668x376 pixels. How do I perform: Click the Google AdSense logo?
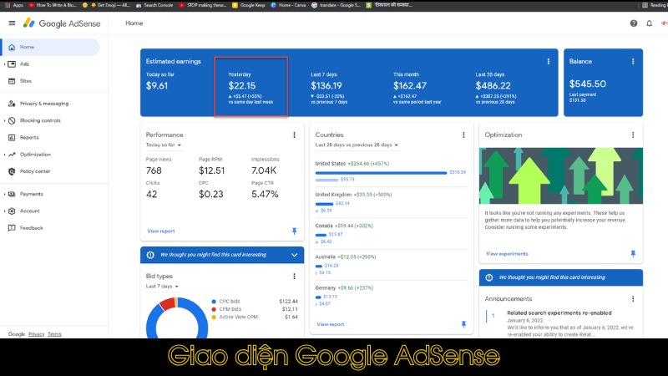(62, 23)
